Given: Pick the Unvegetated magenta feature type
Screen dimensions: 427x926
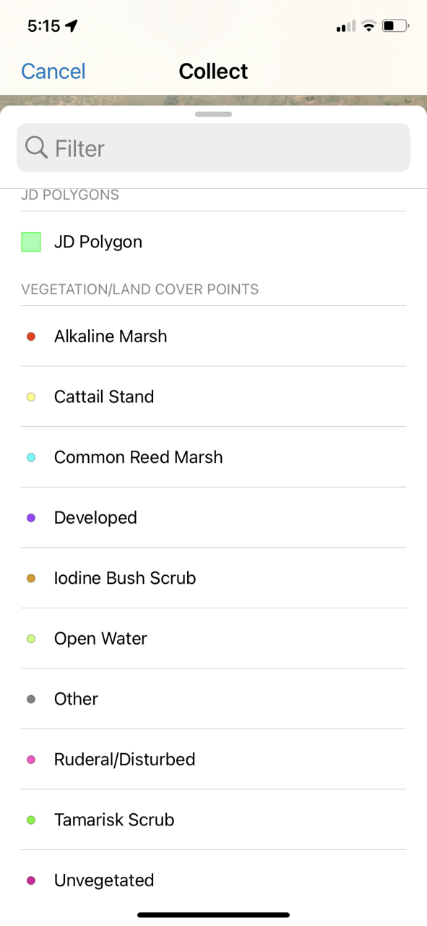Looking at the screenshot, I should tap(103, 880).
